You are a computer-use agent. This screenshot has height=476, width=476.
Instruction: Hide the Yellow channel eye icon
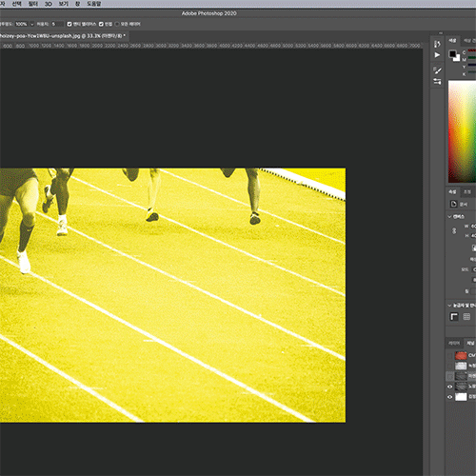(450, 387)
